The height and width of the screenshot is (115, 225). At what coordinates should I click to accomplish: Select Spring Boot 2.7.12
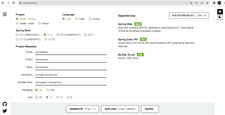click(x=50, y=39)
